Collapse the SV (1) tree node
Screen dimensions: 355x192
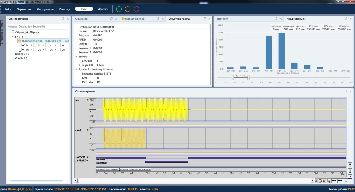pyautogui.click(x=13, y=37)
